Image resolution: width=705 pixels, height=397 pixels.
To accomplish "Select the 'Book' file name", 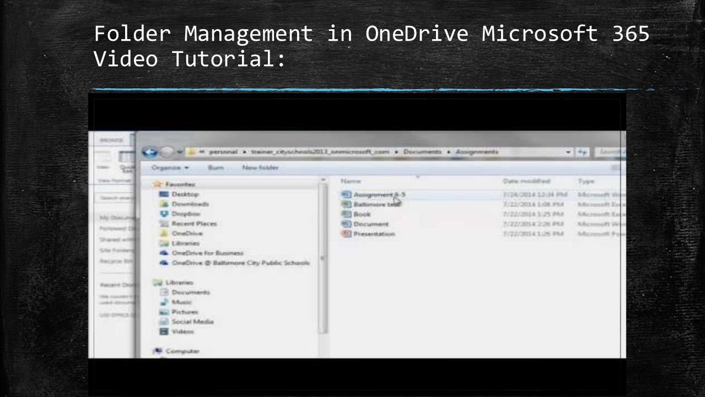I will coord(362,214).
